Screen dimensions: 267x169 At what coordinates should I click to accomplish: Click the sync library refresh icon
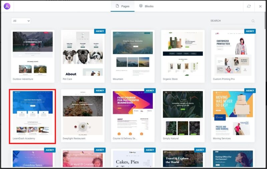pyautogui.click(x=249, y=6)
